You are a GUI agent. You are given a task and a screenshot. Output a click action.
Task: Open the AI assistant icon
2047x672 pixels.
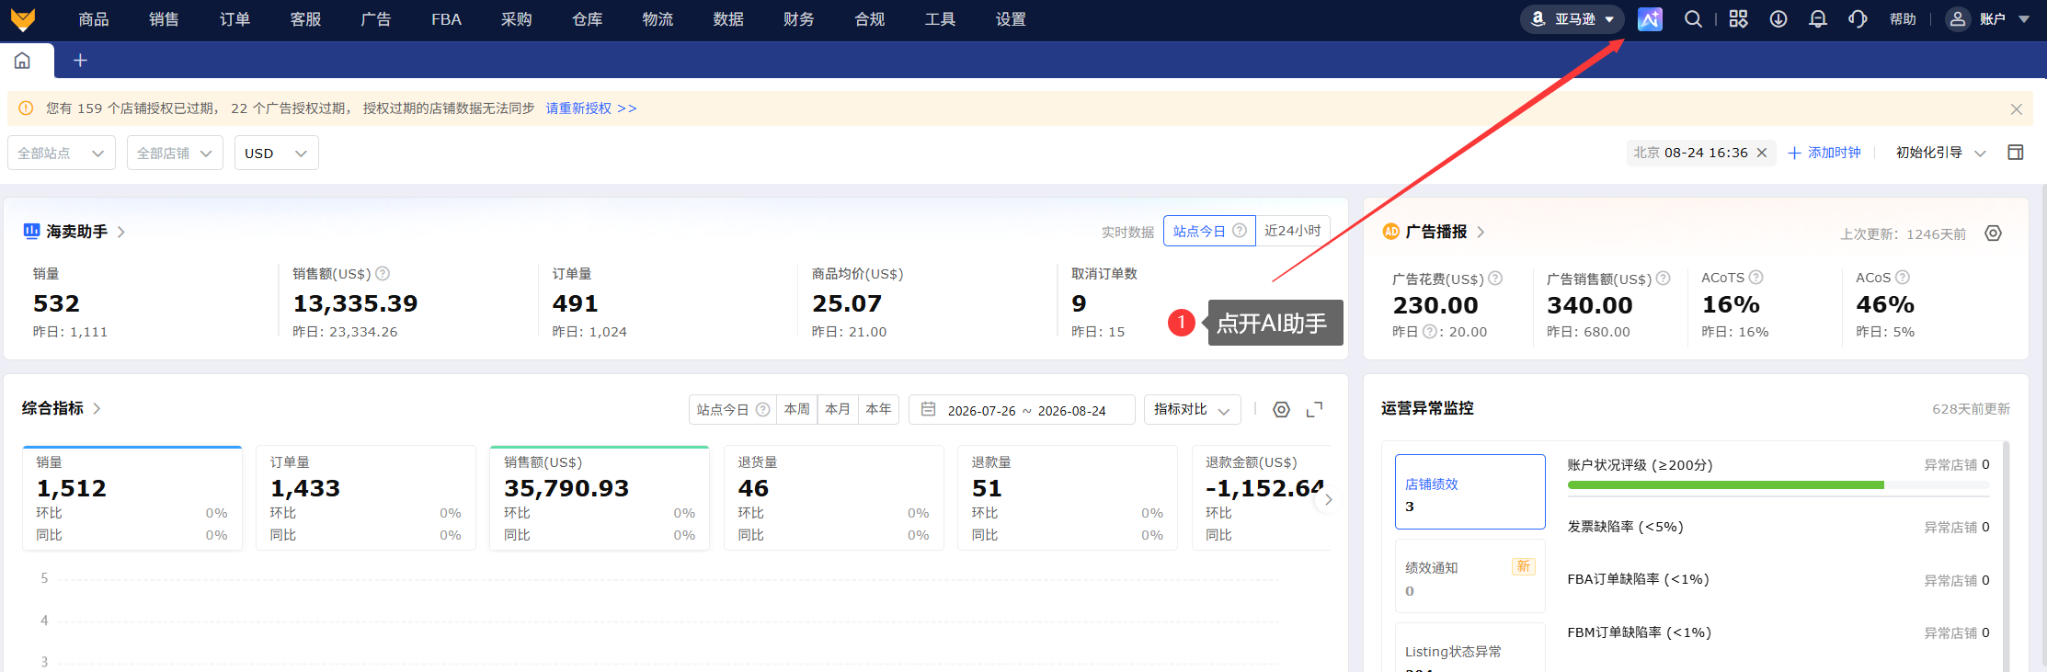coord(1650,19)
